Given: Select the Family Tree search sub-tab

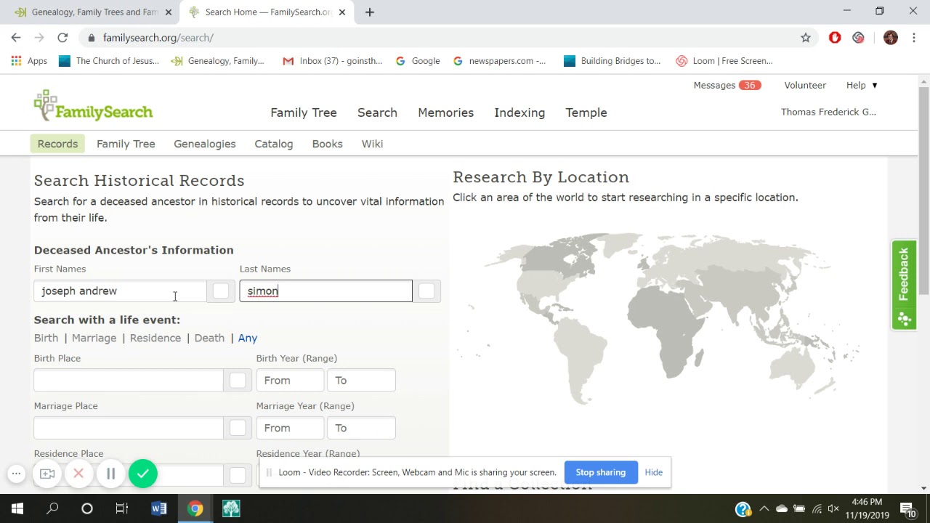Looking at the screenshot, I should pos(126,144).
